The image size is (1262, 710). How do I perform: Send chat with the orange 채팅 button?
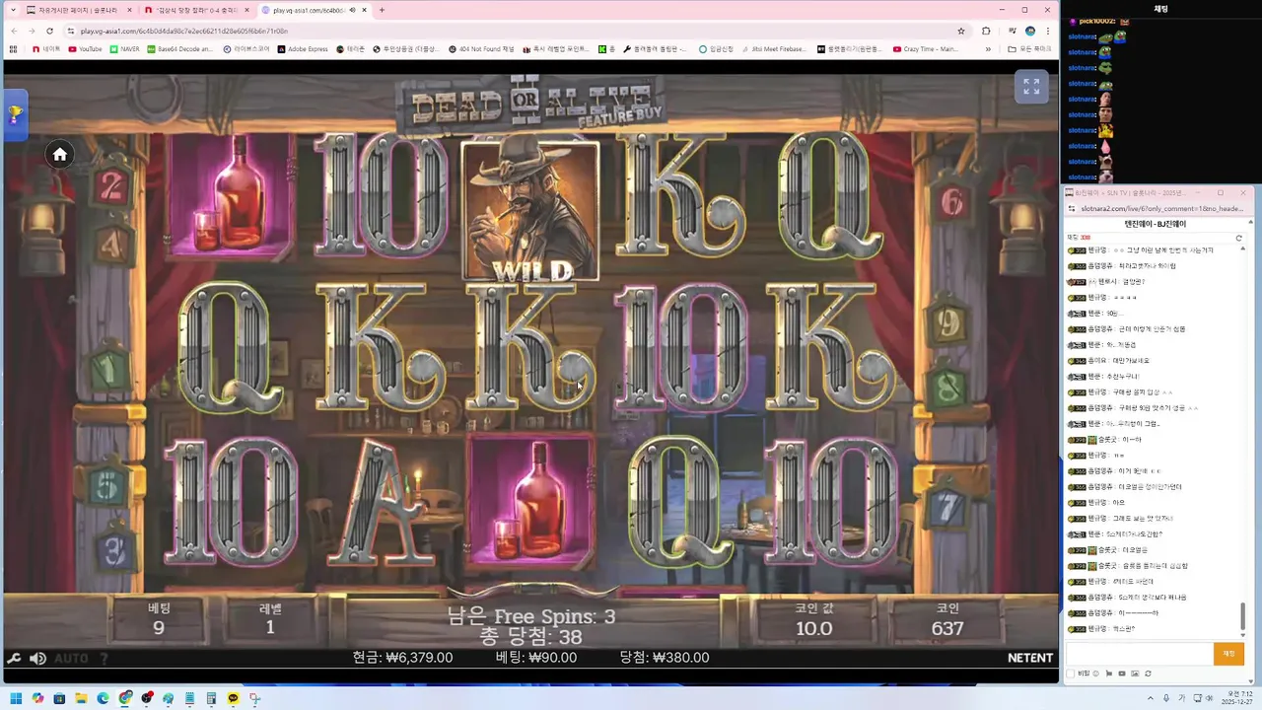[x=1228, y=653]
